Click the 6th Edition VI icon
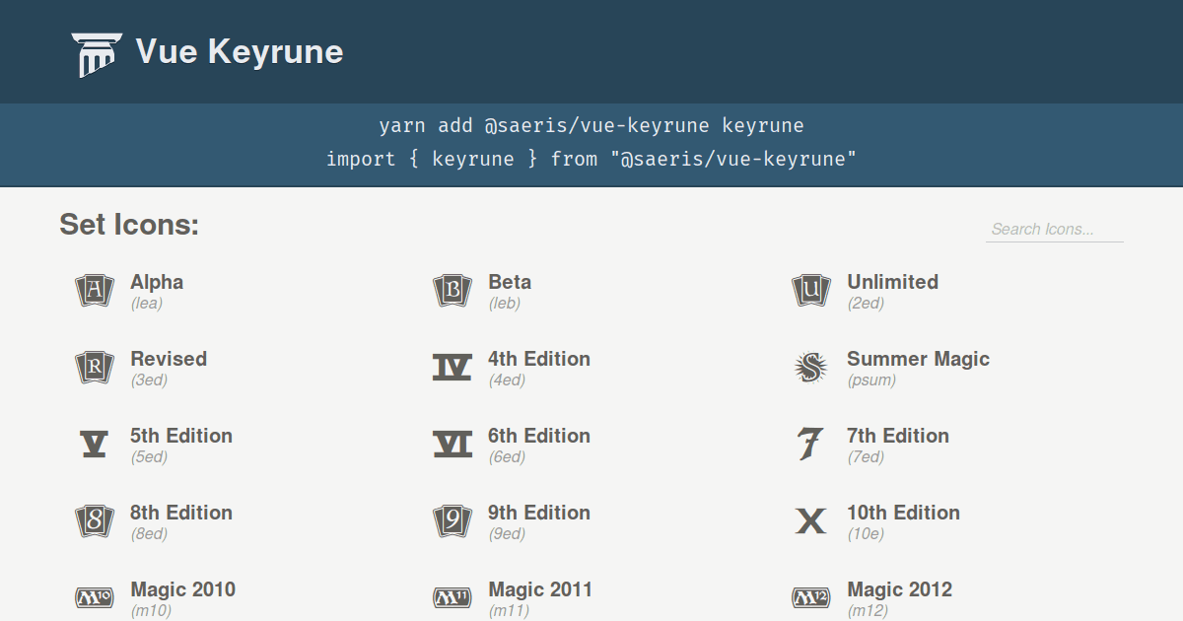Image resolution: width=1183 pixels, height=621 pixels. tap(452, 444)
